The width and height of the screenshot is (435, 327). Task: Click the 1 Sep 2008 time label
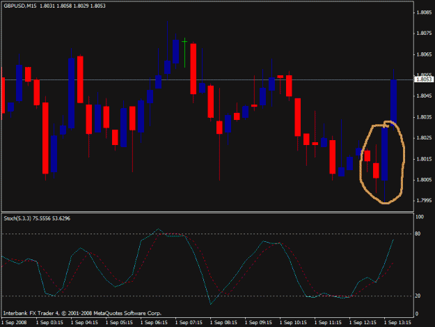(15, 323)
